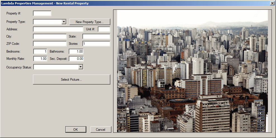The image size is (276, 138).
Task: Click the Cancel button
Action: 101,130
